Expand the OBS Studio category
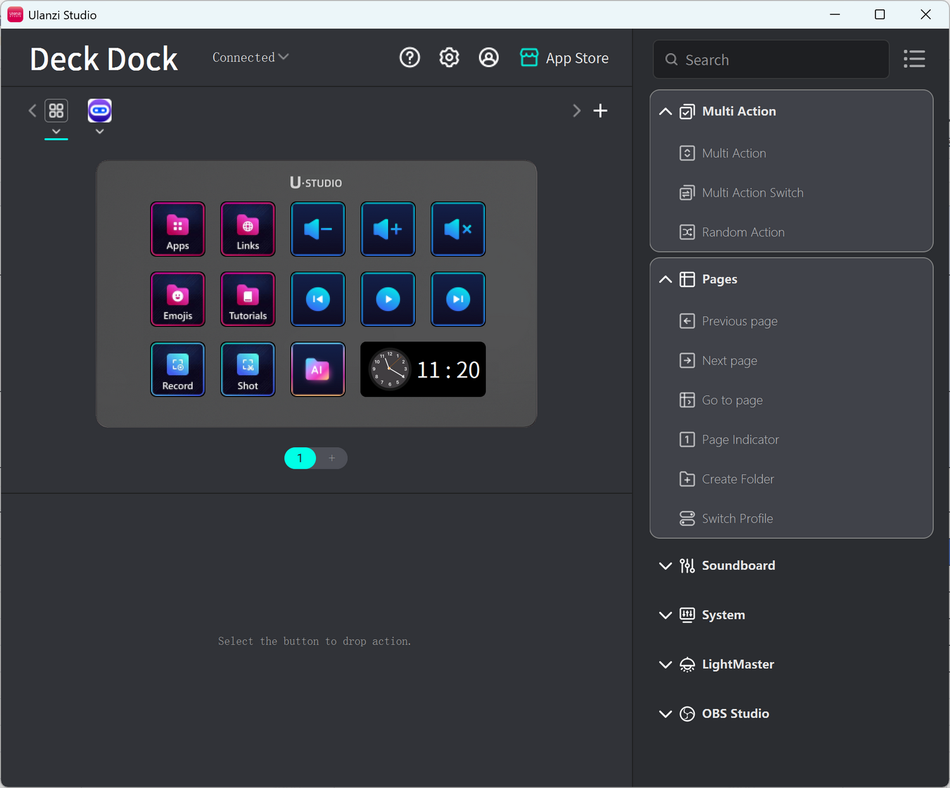This screenshot has height=788, width=950. tap(665, 714)
